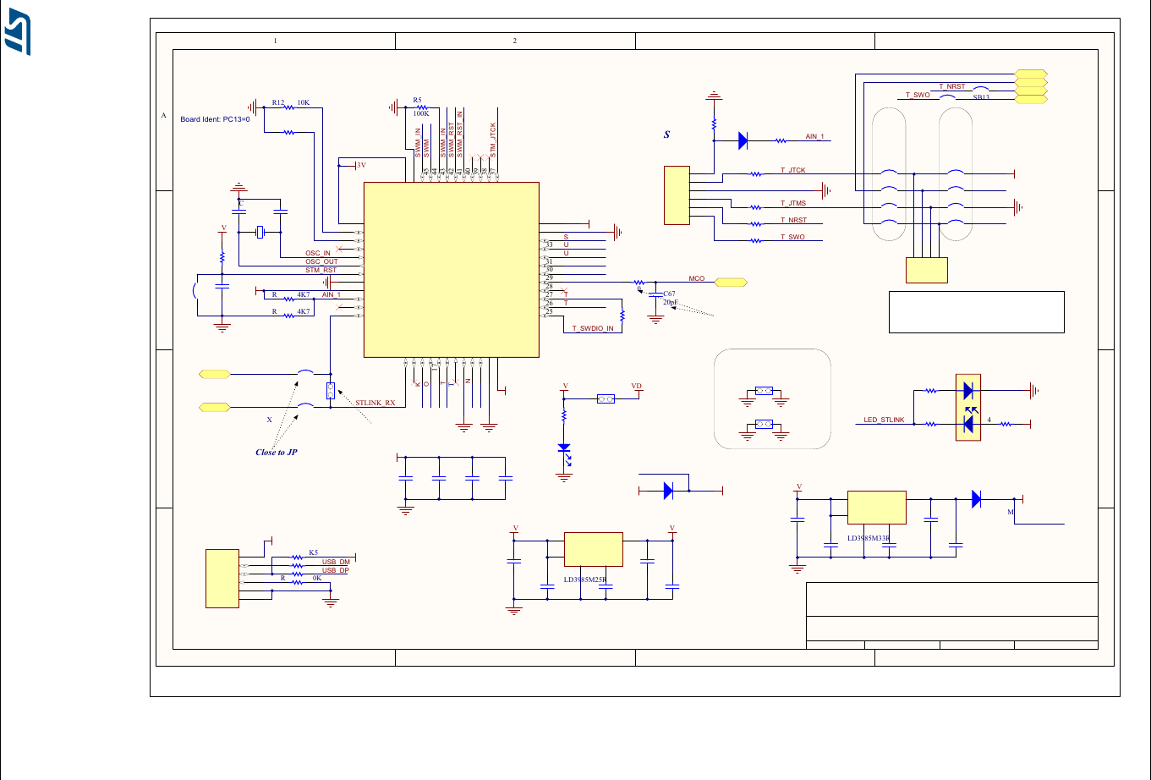Image resolution: width=1151 pixels, height=780 pixels.
Task: Select the large yellow microcontroller block
Action: click(x=451, y=269)
